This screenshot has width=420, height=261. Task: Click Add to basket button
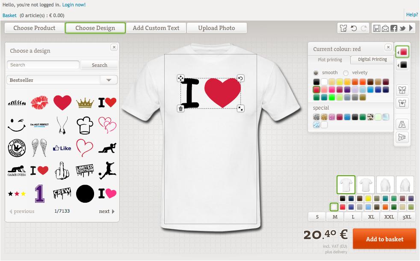click(384, 239)
